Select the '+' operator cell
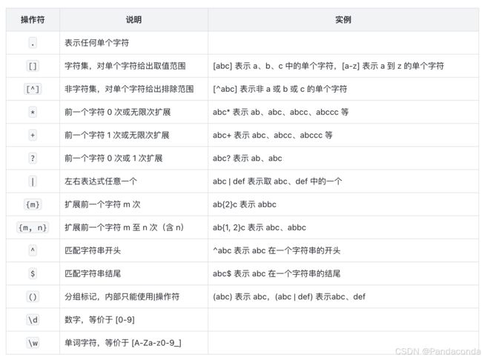Viewport: 482px width, 360px height. tap(33, 135)
